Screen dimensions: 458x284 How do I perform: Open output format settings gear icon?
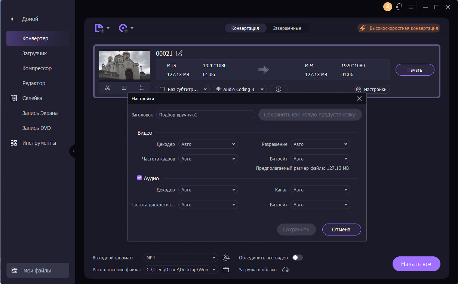226,258
